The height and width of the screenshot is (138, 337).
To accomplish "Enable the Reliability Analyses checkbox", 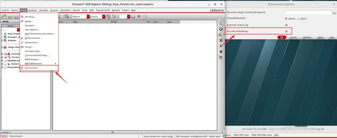I will (x=6, y=61).
